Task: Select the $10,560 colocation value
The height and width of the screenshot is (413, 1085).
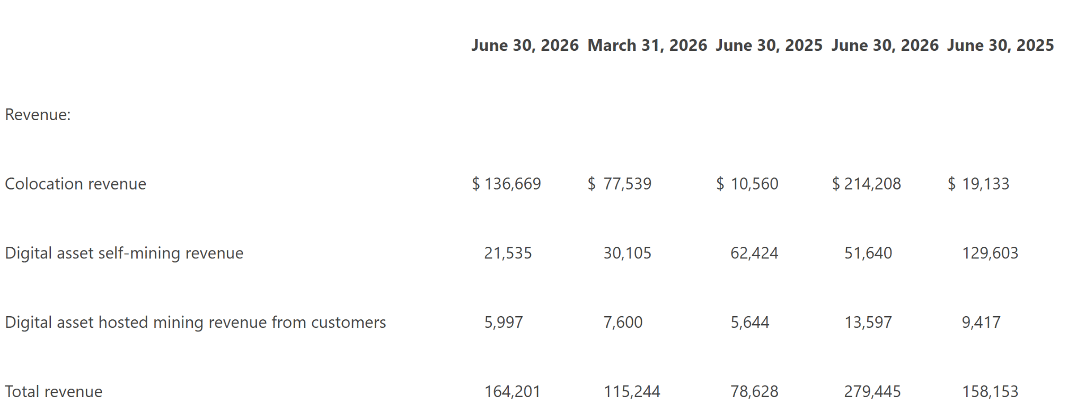Action: (747, 184)
